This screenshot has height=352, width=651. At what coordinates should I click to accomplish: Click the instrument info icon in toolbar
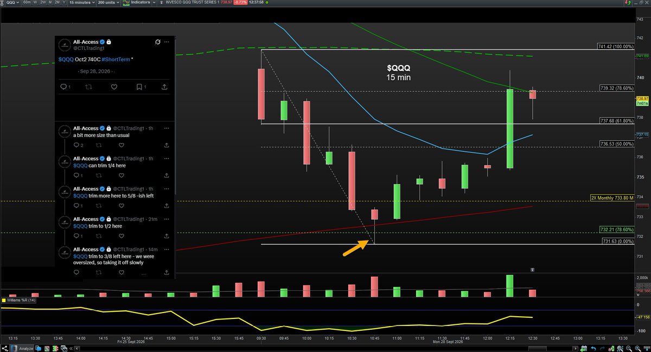click(162, 4)
